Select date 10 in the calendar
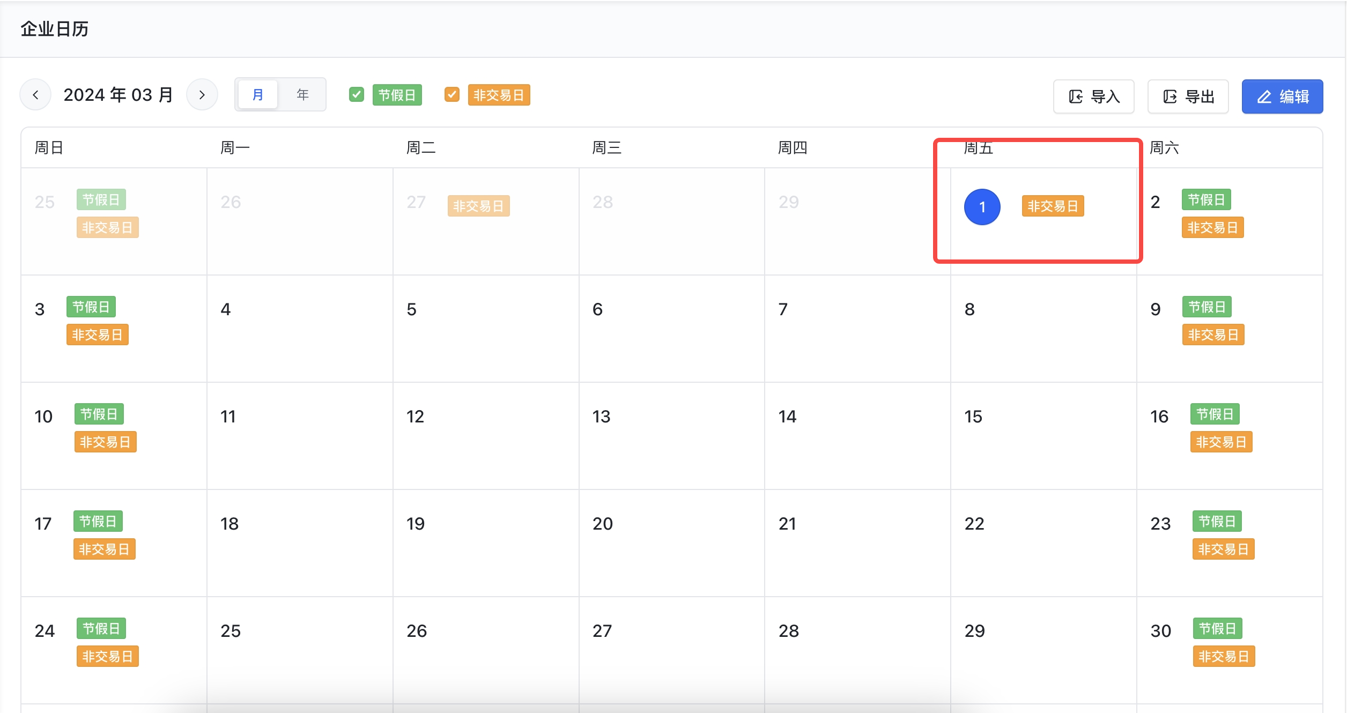1347x713 pixels. click(43, 417)
